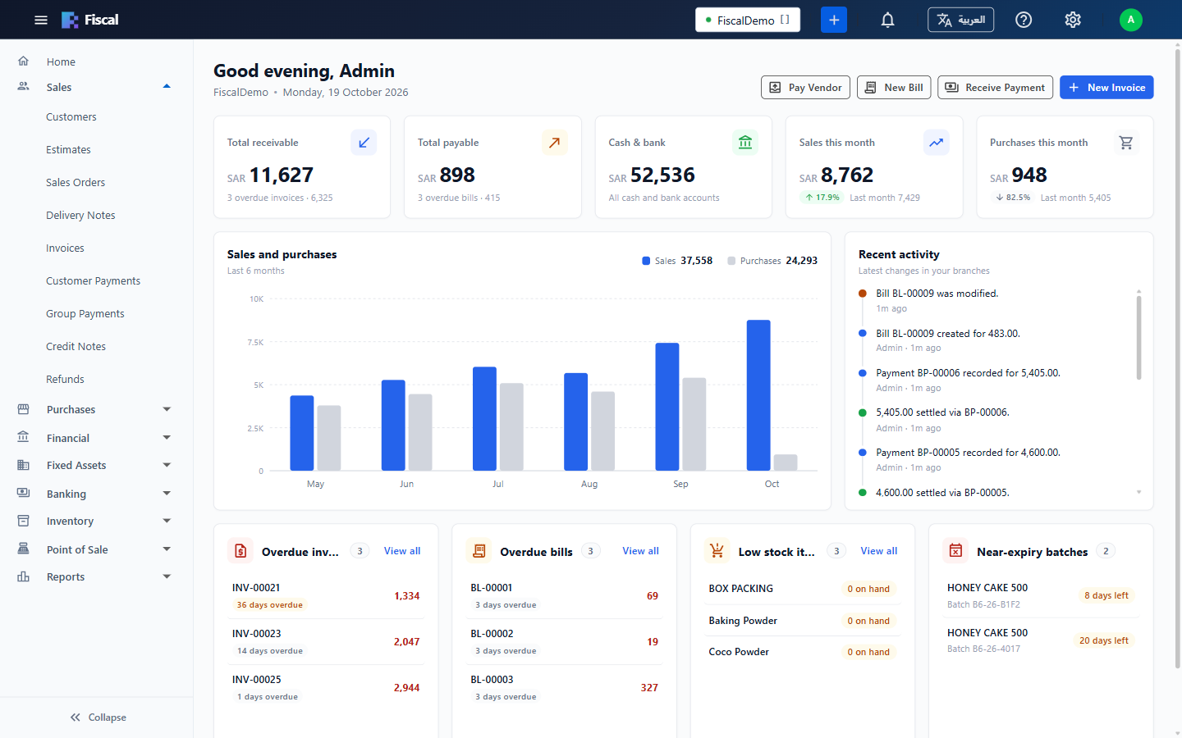This screenshot has height=738, width=1182.
Task: Open overdue invoice INV-00023
Action: tap(326, 641)
